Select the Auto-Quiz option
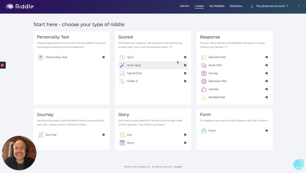 coord(134,65)
